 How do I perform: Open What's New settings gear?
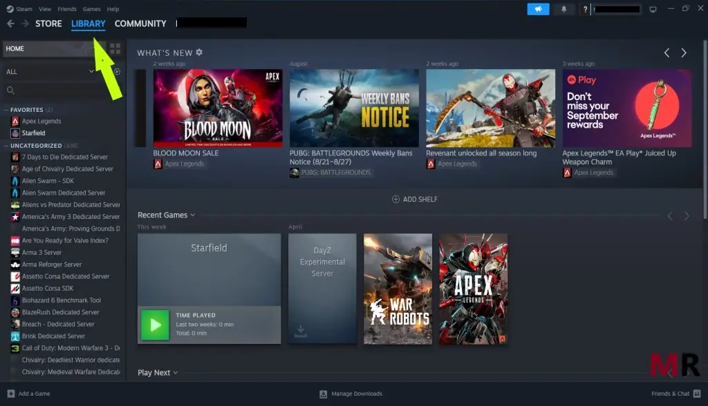point(199,52)
